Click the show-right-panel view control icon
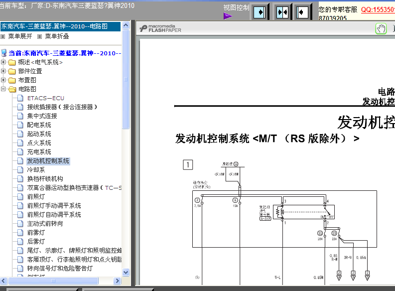The width and height of the screenshot is (395, 291). [260, 12]
